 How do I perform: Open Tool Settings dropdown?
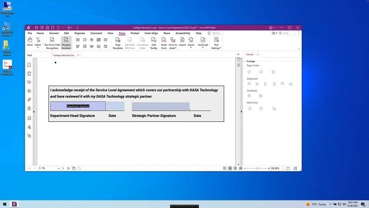coord(216,43)
